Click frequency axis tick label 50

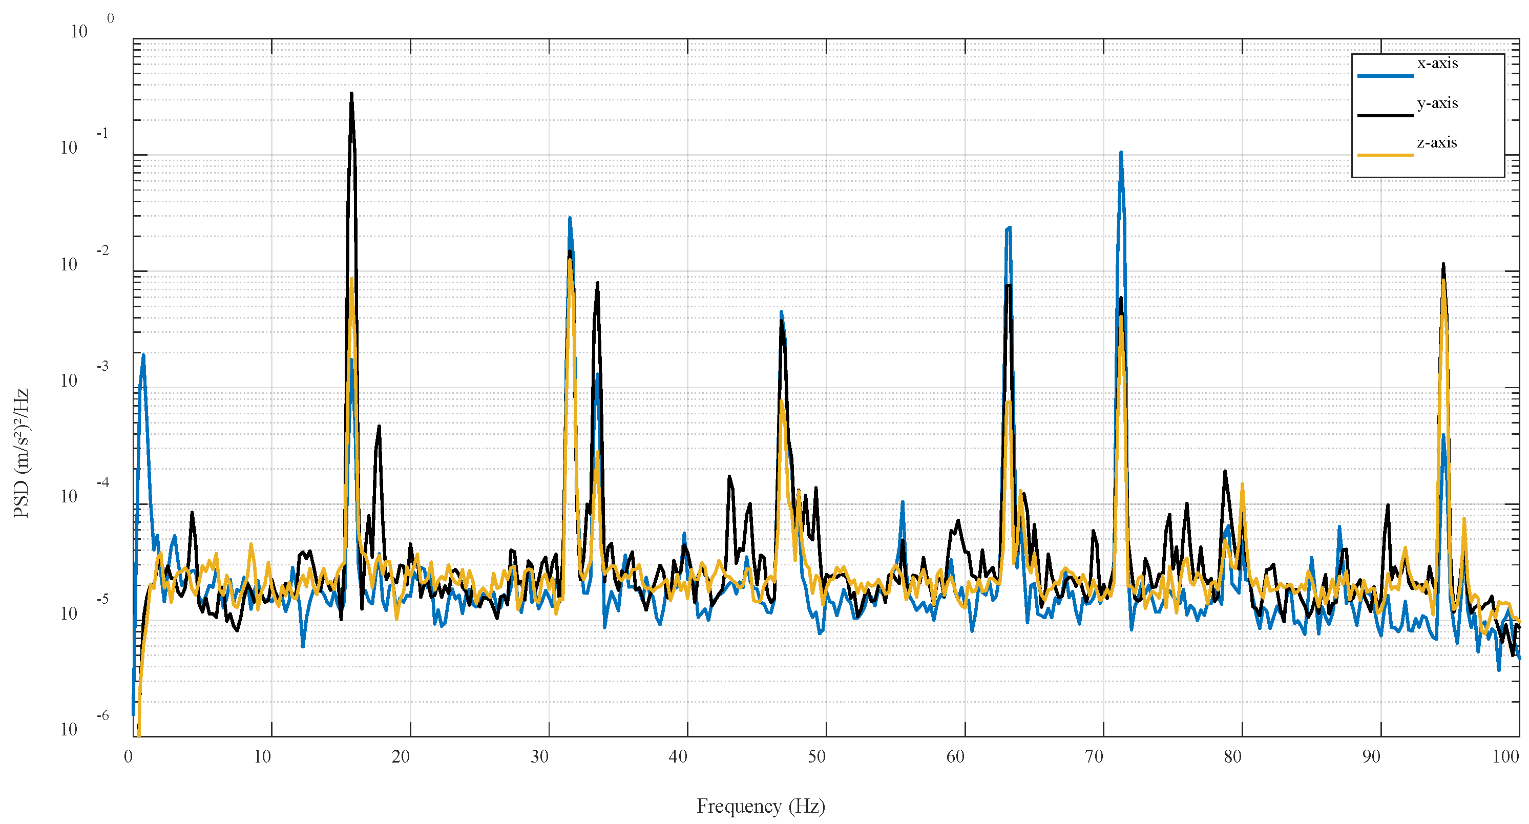pos(816,756)
